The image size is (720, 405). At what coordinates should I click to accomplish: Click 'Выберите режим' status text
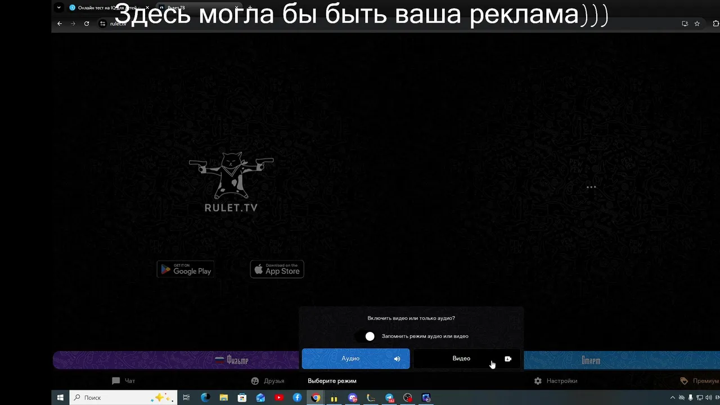tap(332, 381)
